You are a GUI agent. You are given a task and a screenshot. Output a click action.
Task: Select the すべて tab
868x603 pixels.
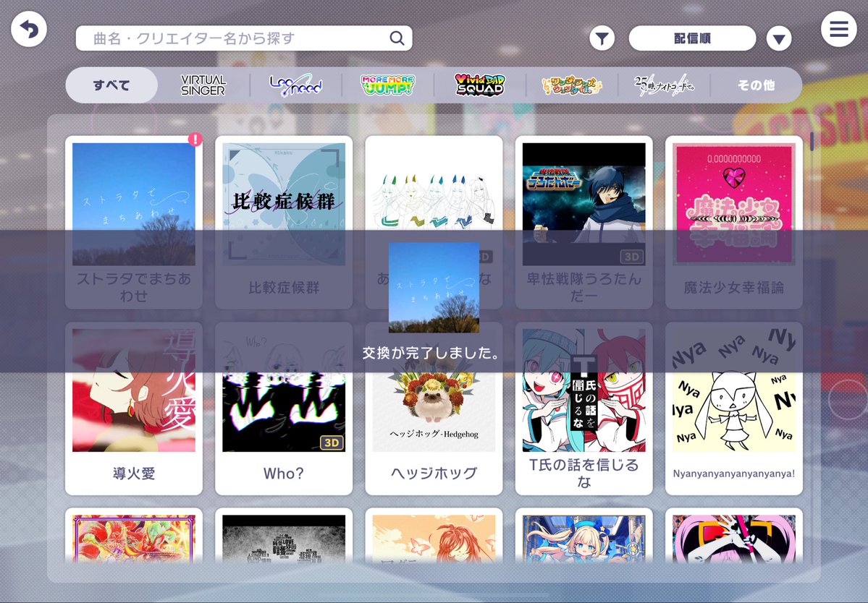(111, 85)
